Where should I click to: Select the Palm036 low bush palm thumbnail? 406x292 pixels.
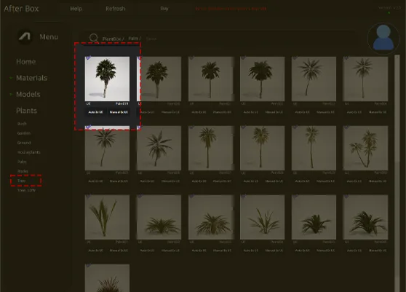(x=365, y=217)
